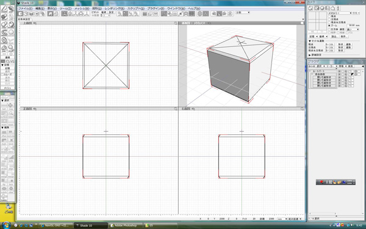
Task: Open the 速度 speed dropdown
Action: tap(353, 29)
